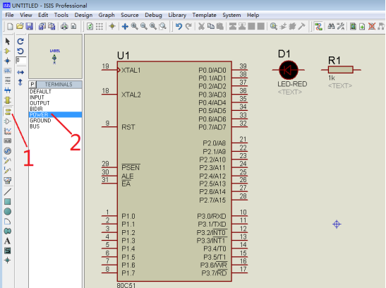Rotate clockwise with the rotation icon
The image size is (386, 288).
point(20,41)
